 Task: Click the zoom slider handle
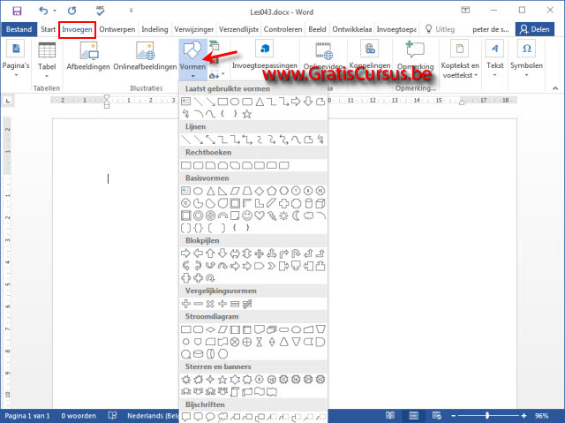click(x=487, y=416)
